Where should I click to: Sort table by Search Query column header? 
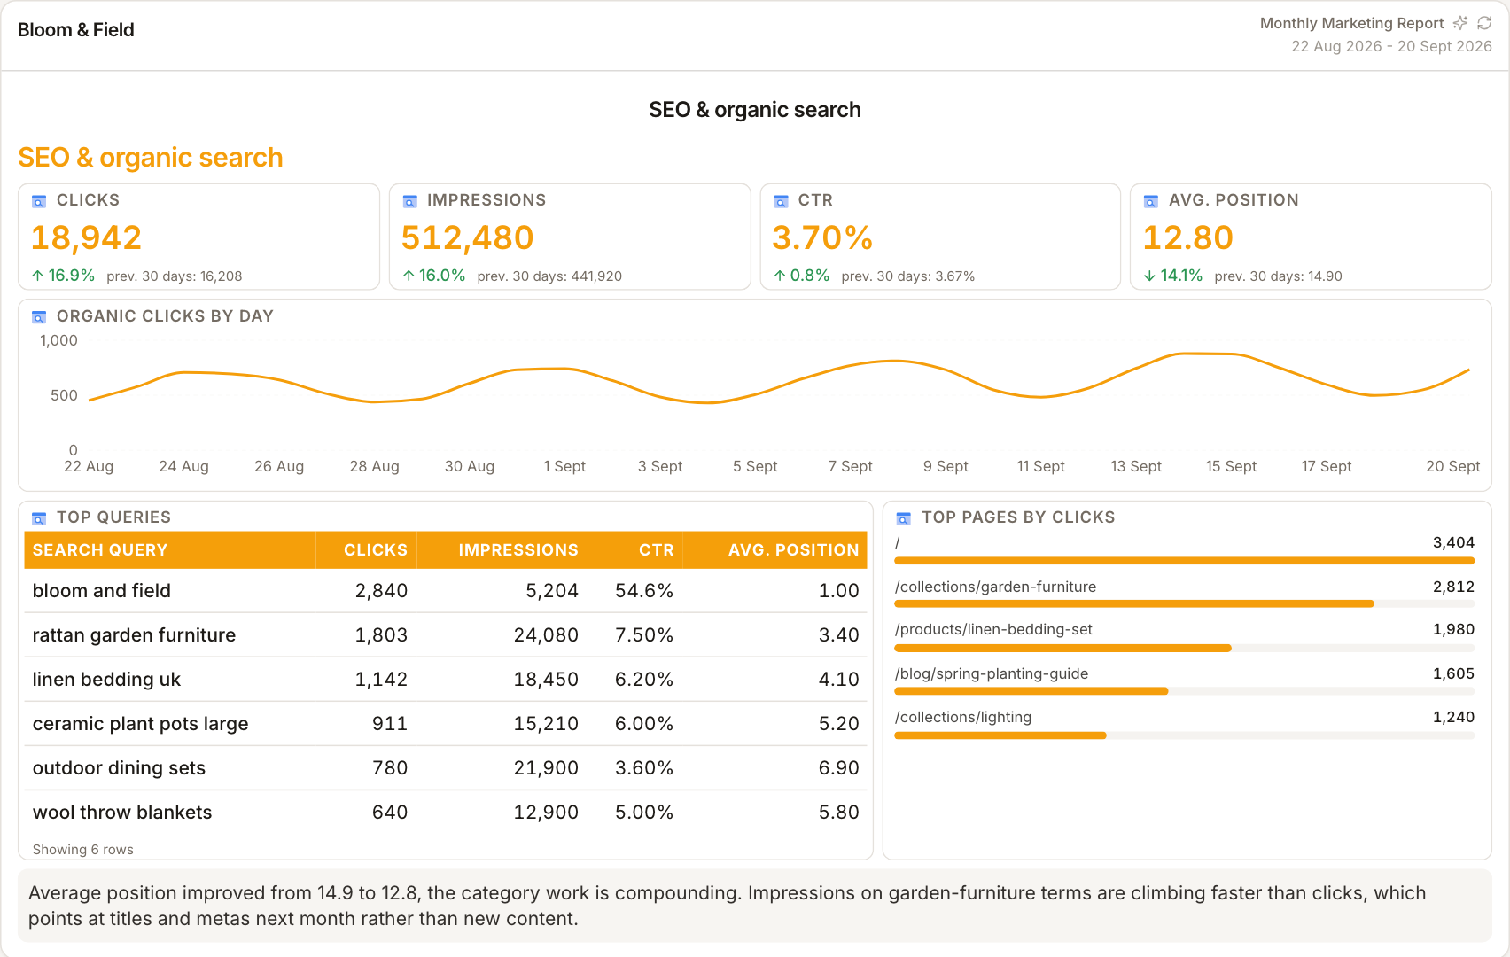tap(170, 550)
